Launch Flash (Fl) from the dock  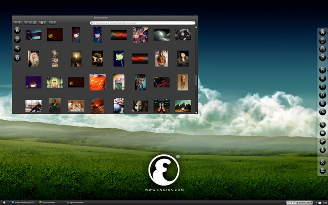point(322,95)
